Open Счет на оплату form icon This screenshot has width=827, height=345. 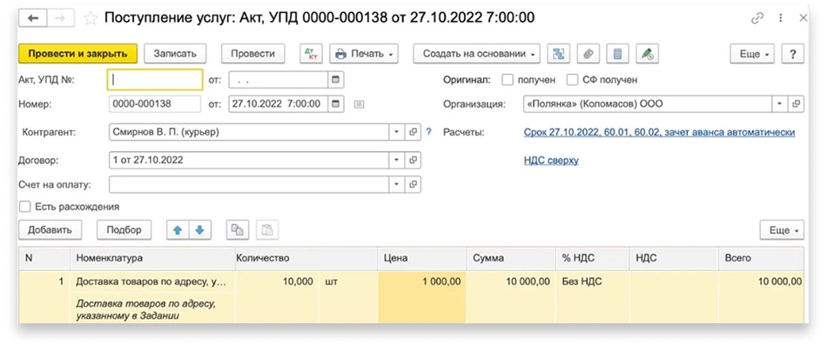pos(413,184)
